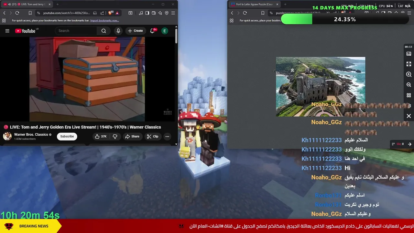Open media playlist music-note icon
Image resolution: width=414 pixels, height=233 pixels.
pyautogui.click(x=141, y=13)
